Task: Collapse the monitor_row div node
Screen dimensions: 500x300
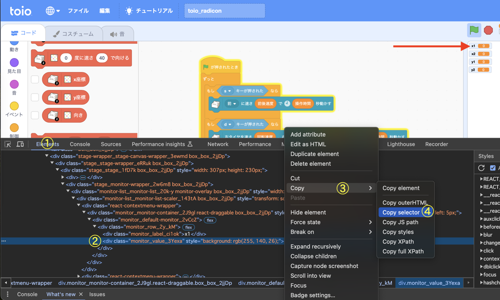Action: 95,226
